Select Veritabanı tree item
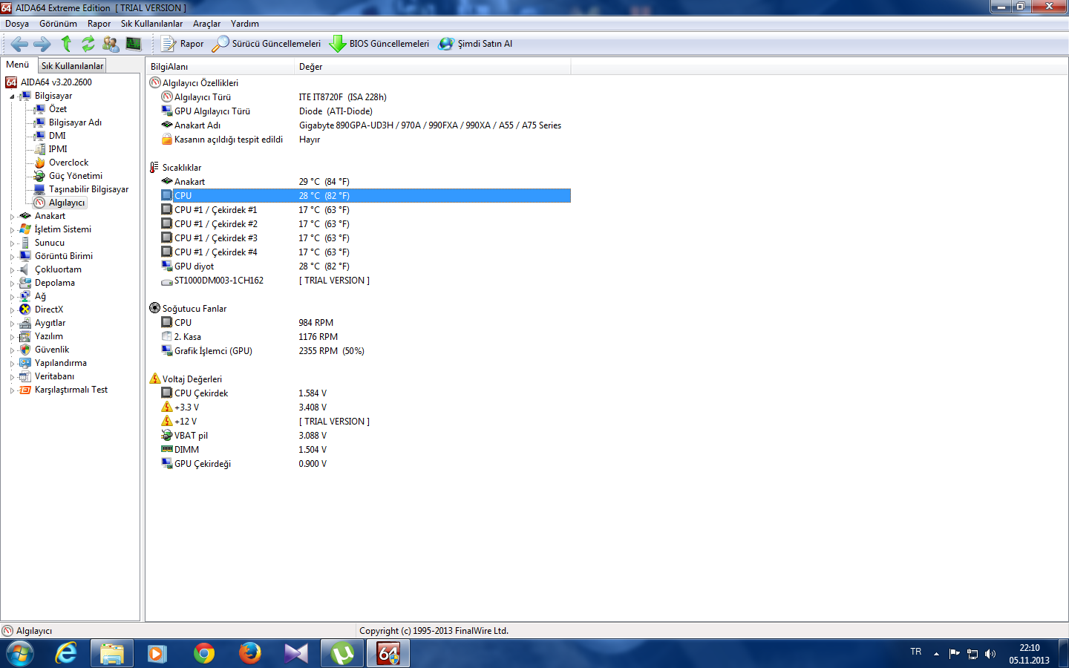1069x668 pixels. (x=54, y=376)
